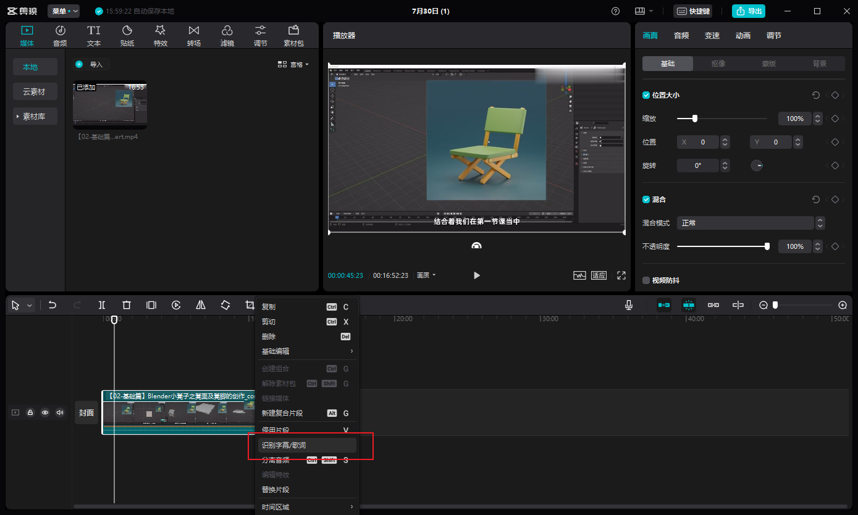Click the microphone record voiceover icon
858x515 pixels.
point(629,305)
